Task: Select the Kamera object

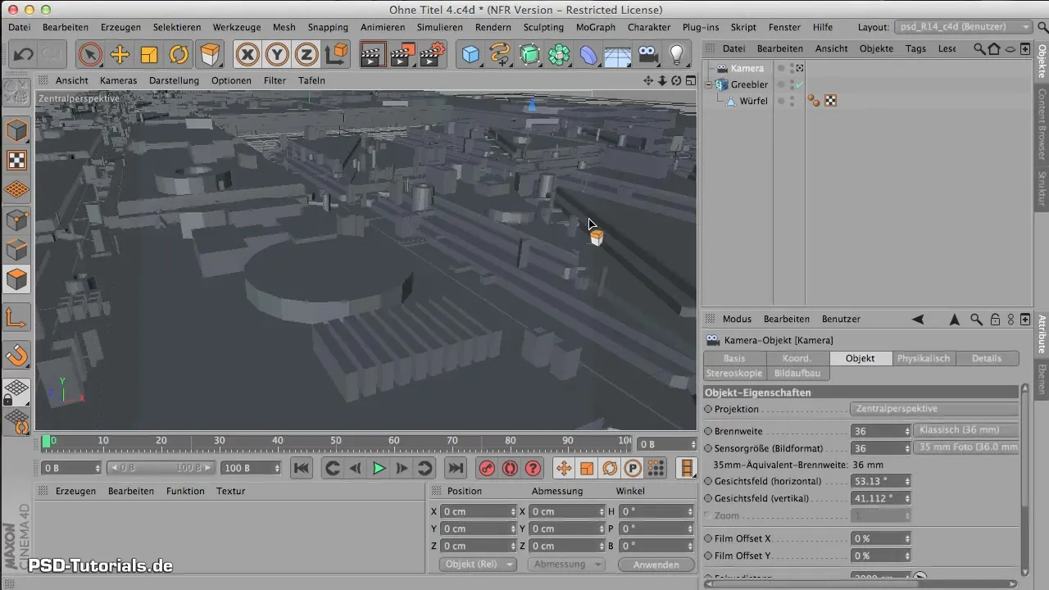Action: (x=747, y=68)
